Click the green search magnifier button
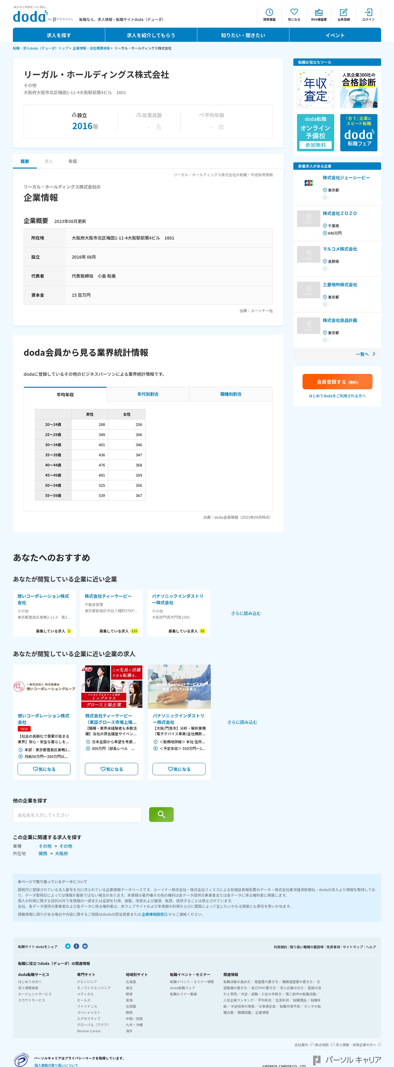 click(161, 814)
